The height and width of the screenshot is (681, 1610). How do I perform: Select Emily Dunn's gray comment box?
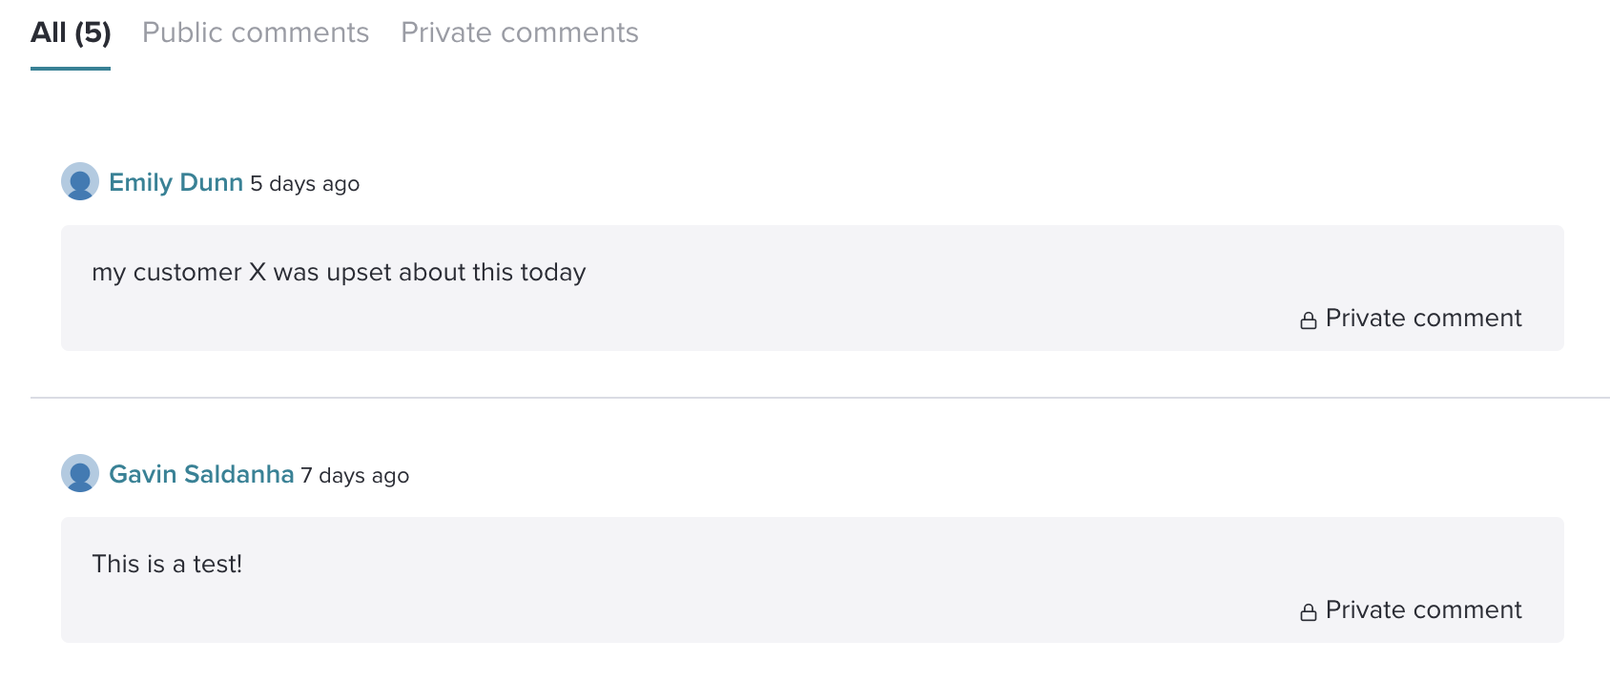[813, 288]
